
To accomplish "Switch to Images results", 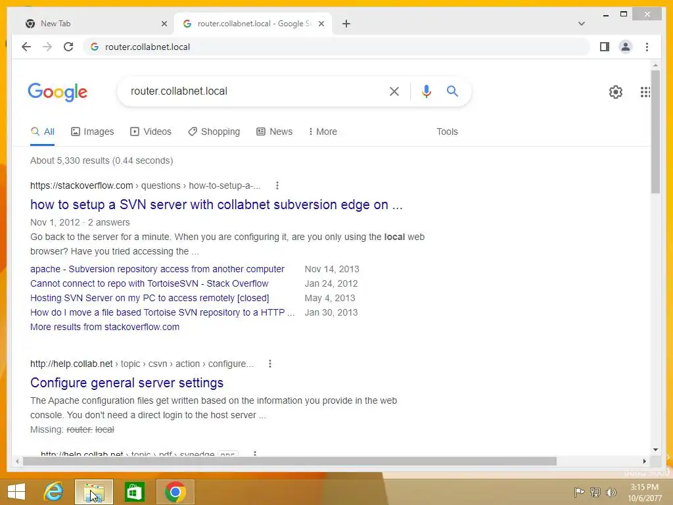I will [92, 132].
